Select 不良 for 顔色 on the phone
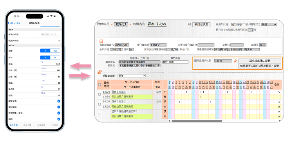Image resolution: width=284 pixels, height=142 pixels. click(55, 50)
